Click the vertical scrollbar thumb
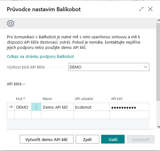Screen dimensions: 160x151 158,62
